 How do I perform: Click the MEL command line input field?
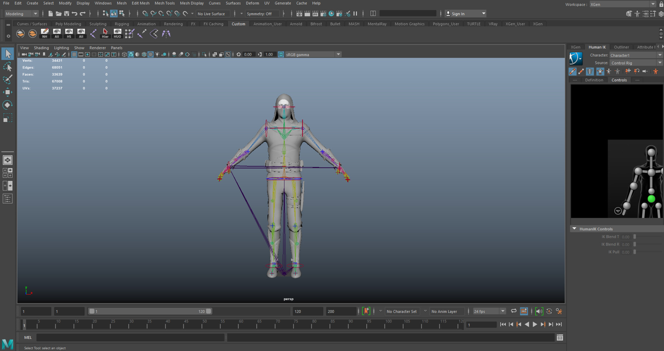130,337
